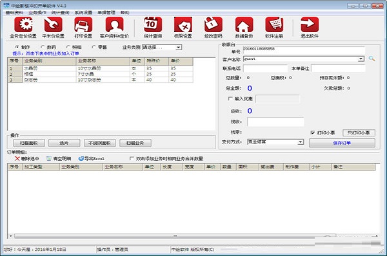Screen dimensions: 387x256
Task: Select 数码 radio button
Action: click(x=43, y=47)
